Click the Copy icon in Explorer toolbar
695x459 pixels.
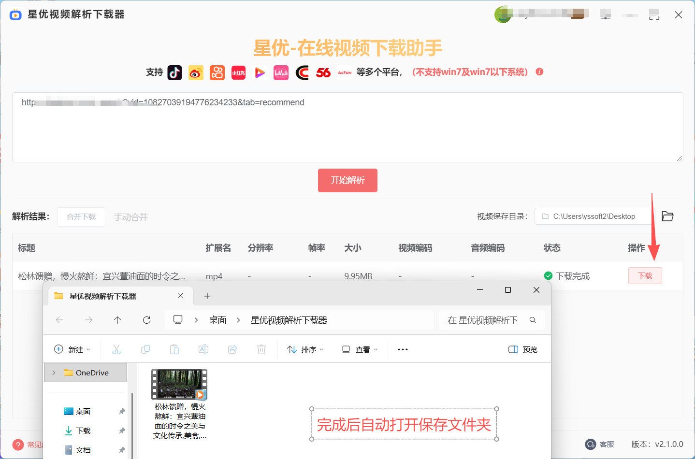pos(145,349)
